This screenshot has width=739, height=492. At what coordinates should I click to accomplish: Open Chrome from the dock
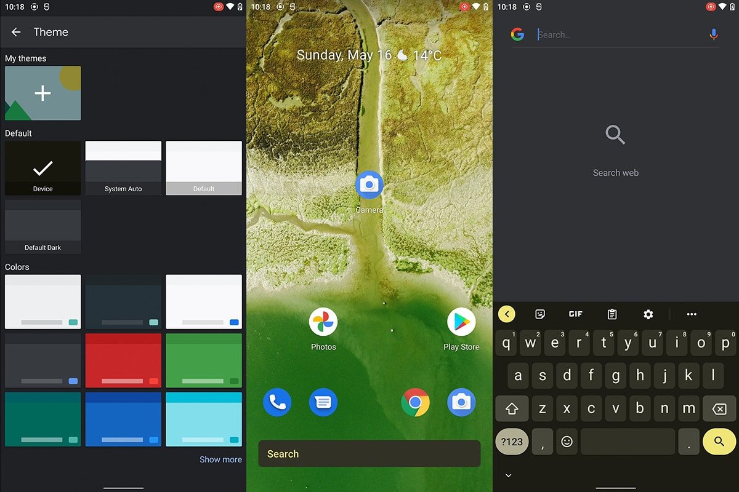pyautogui.click(x=416, y=402)
